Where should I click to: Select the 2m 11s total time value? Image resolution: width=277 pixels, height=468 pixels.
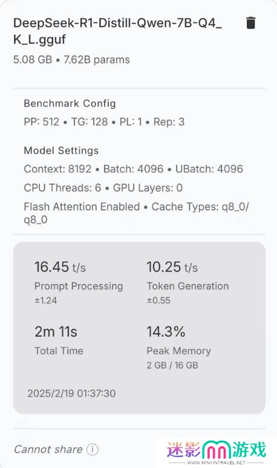click(x=56, y=331)
